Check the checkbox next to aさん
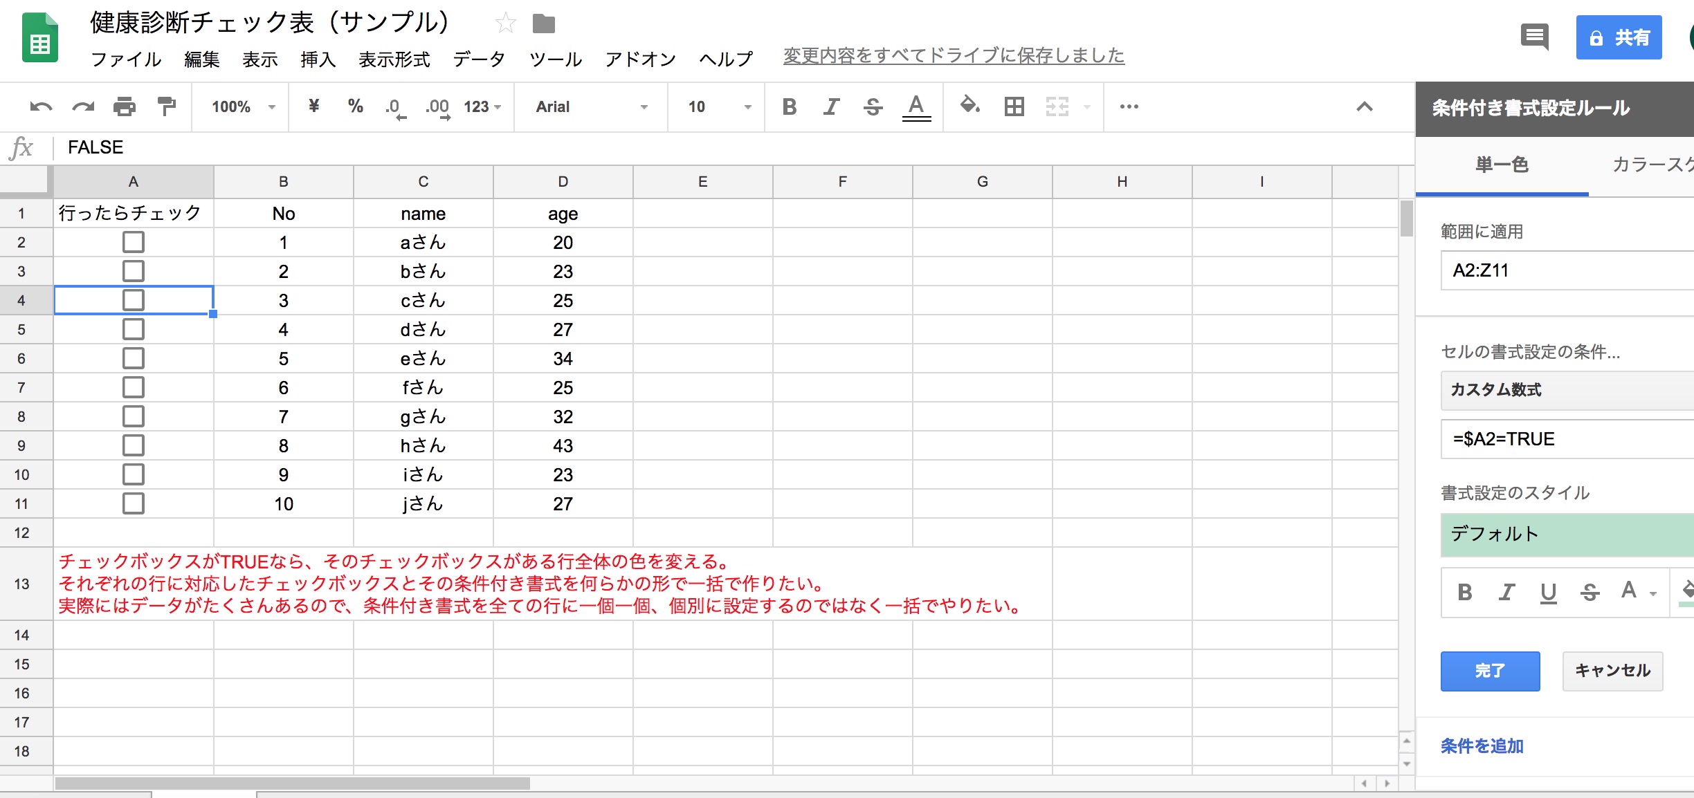Viewport: 1694px width, 798px height. coord(133,242)
